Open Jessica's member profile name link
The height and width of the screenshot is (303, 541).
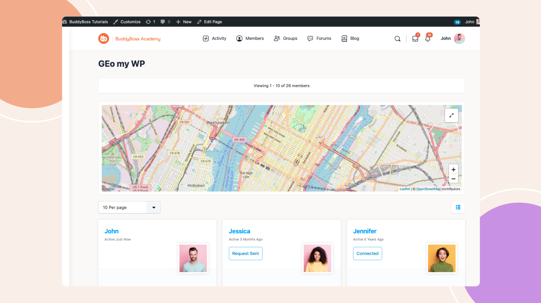coord(239,231)
